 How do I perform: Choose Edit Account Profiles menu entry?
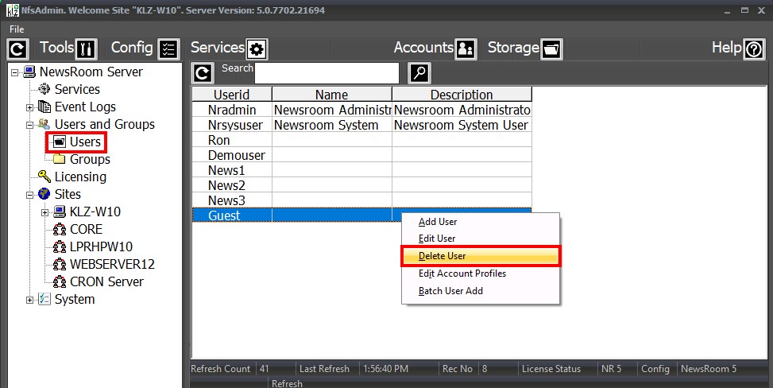tap(481, 274)
